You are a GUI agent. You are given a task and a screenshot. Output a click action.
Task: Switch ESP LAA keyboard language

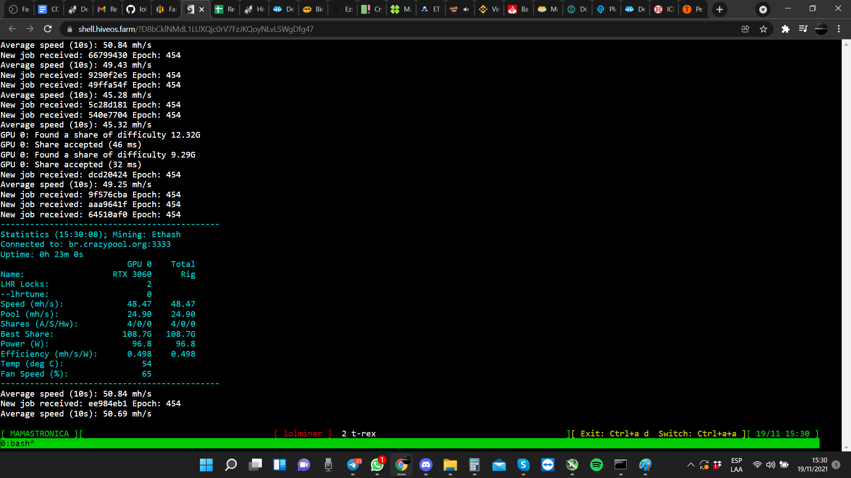click(737, 465)
